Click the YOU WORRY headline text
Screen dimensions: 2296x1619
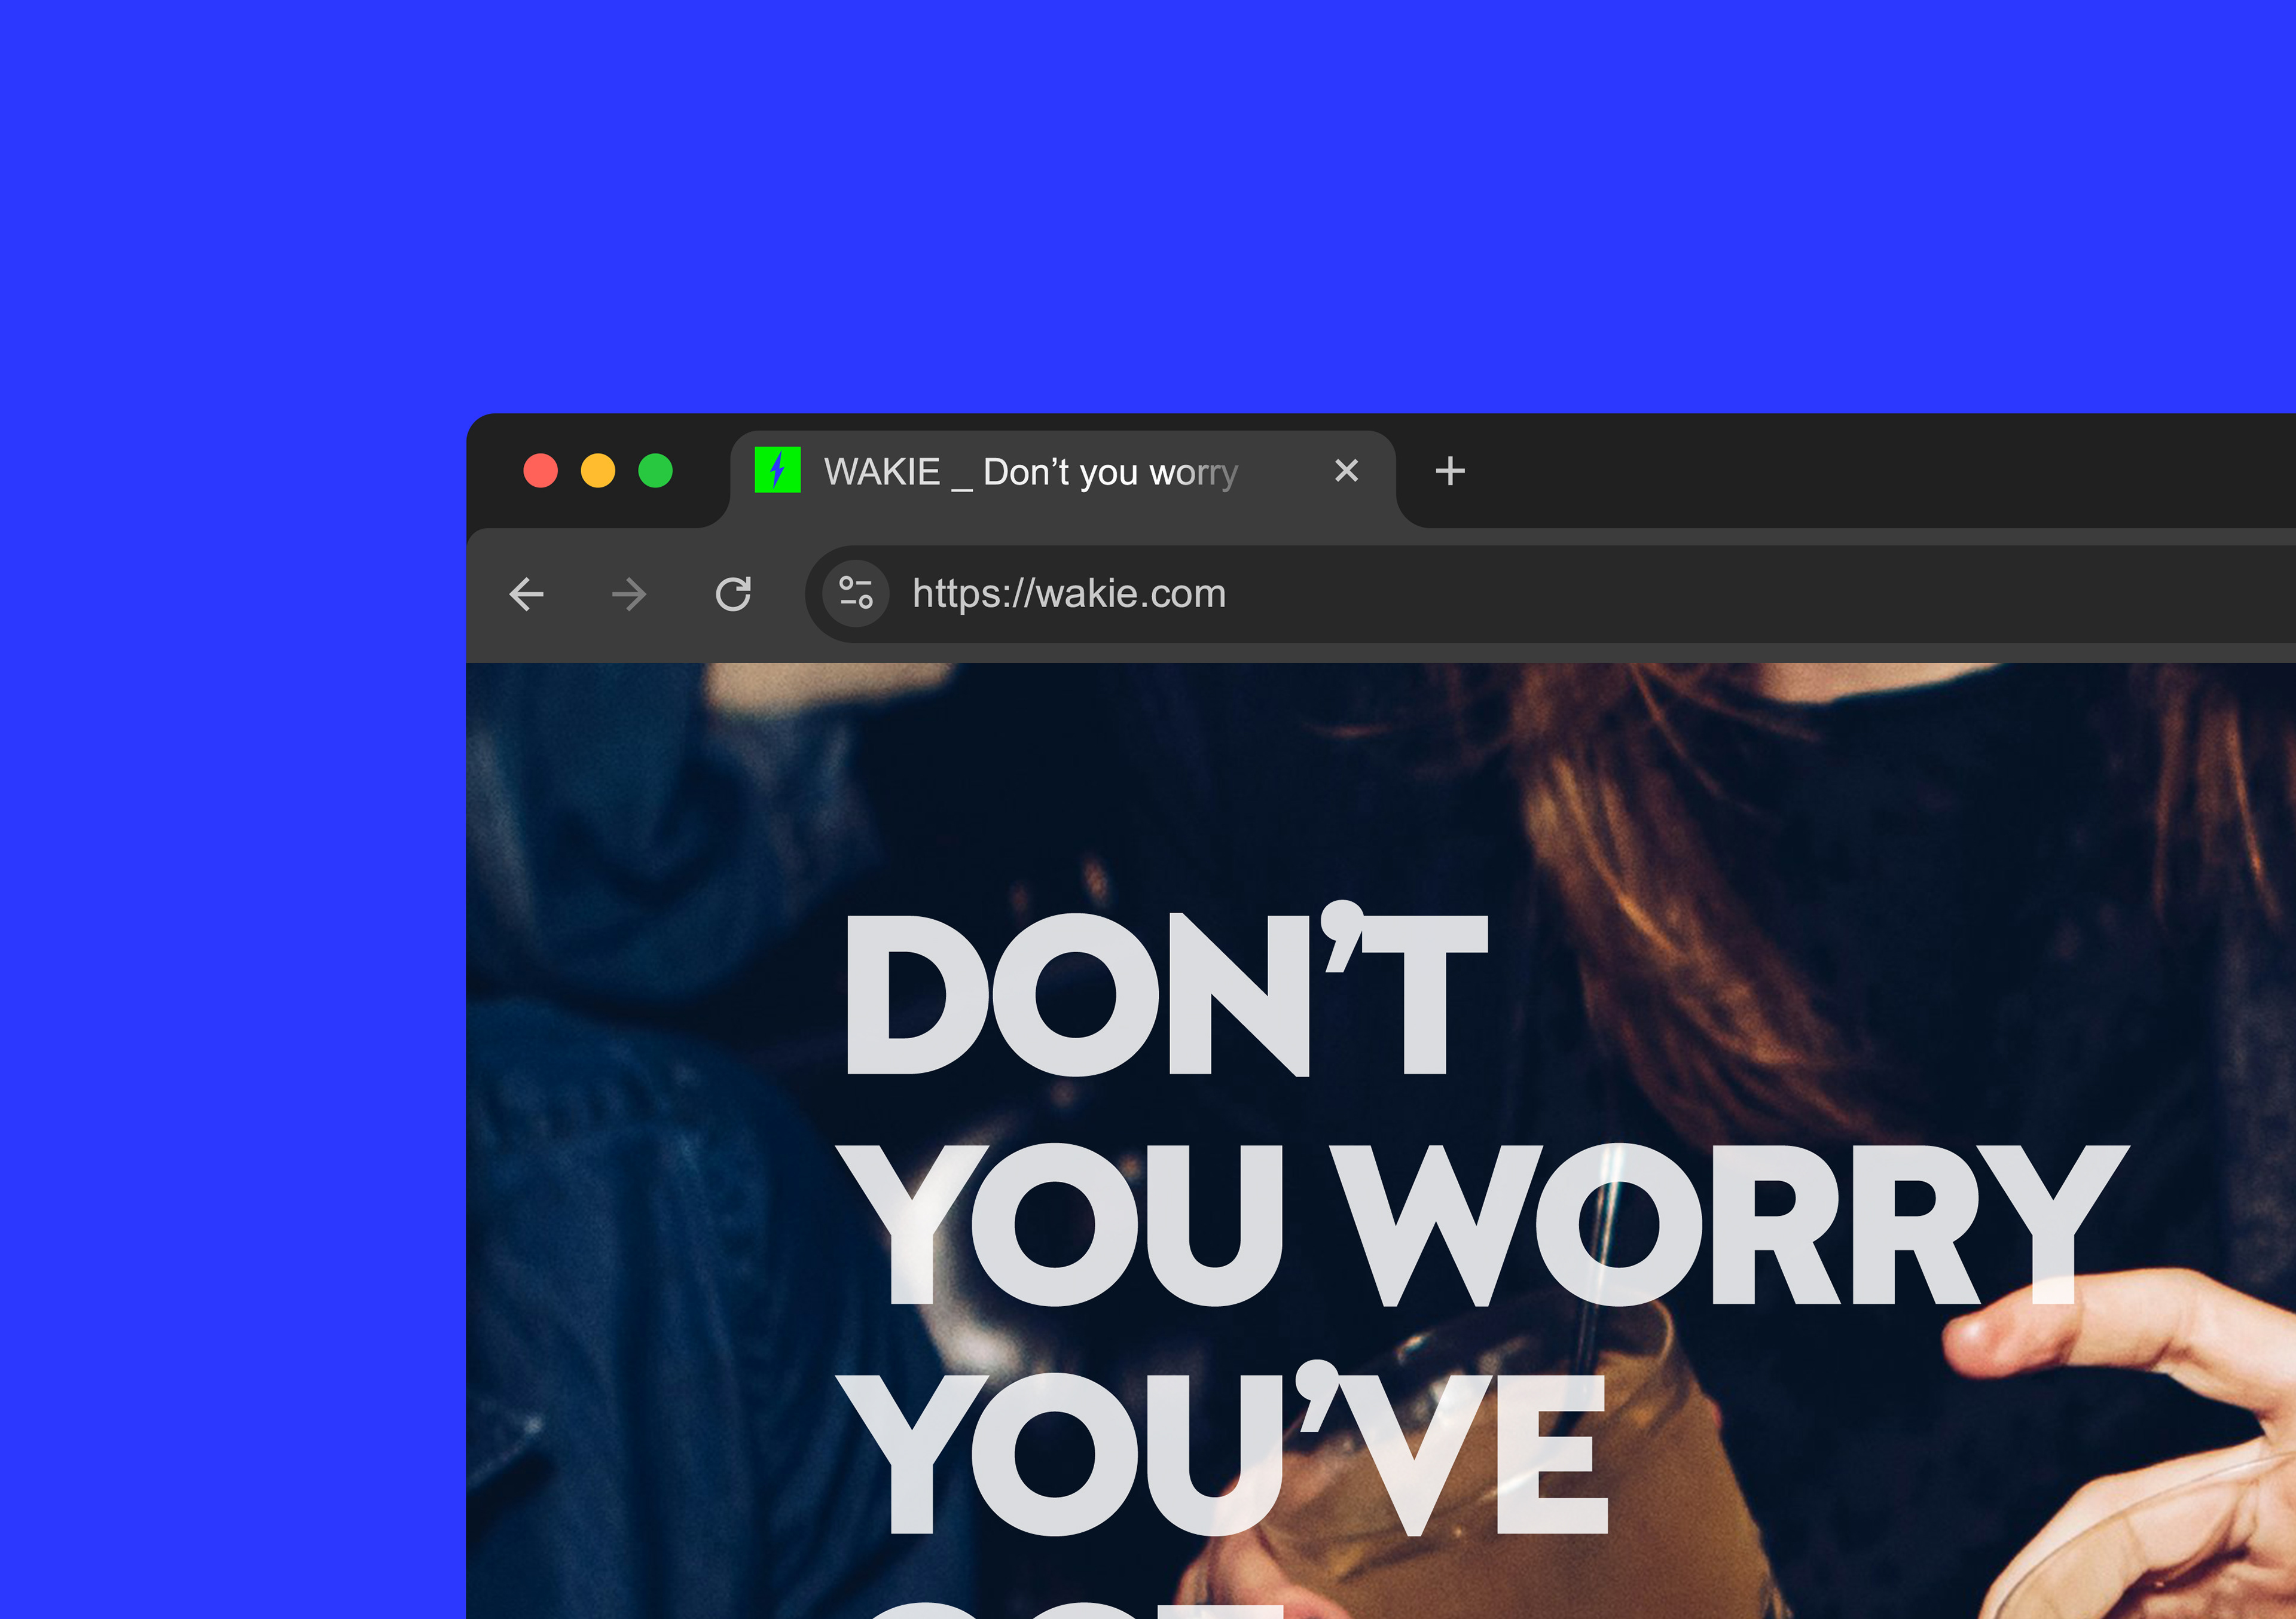tap(1482, 1225)
